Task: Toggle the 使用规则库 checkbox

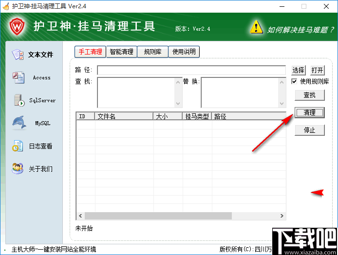Action: pos(294,81)
